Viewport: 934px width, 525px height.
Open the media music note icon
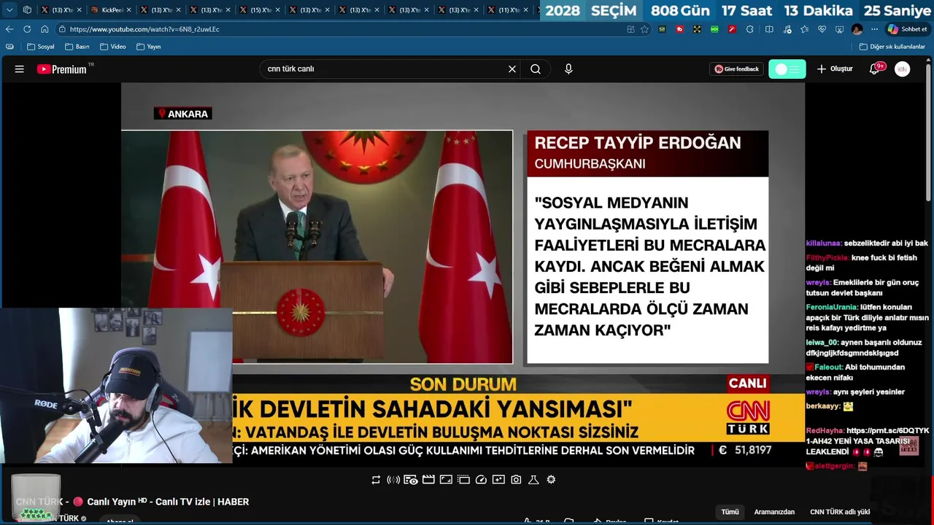pyautogui.click(x=787, y=29)
